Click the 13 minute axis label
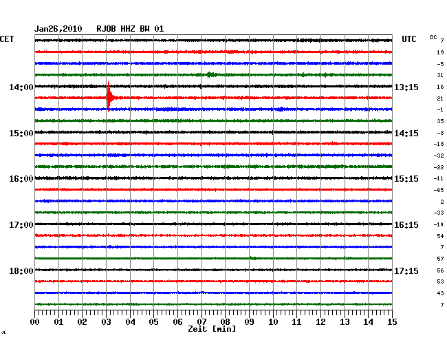The height and width of the screenshot is (340, 447). 345,321
